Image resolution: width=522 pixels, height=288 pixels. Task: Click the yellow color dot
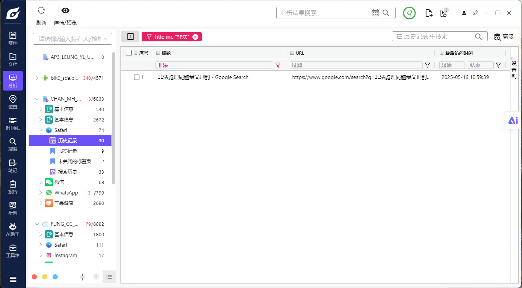click(x=45, y=277)
